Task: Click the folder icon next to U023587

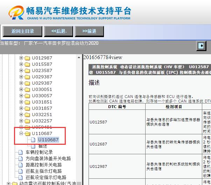Action: pos(27,71)
